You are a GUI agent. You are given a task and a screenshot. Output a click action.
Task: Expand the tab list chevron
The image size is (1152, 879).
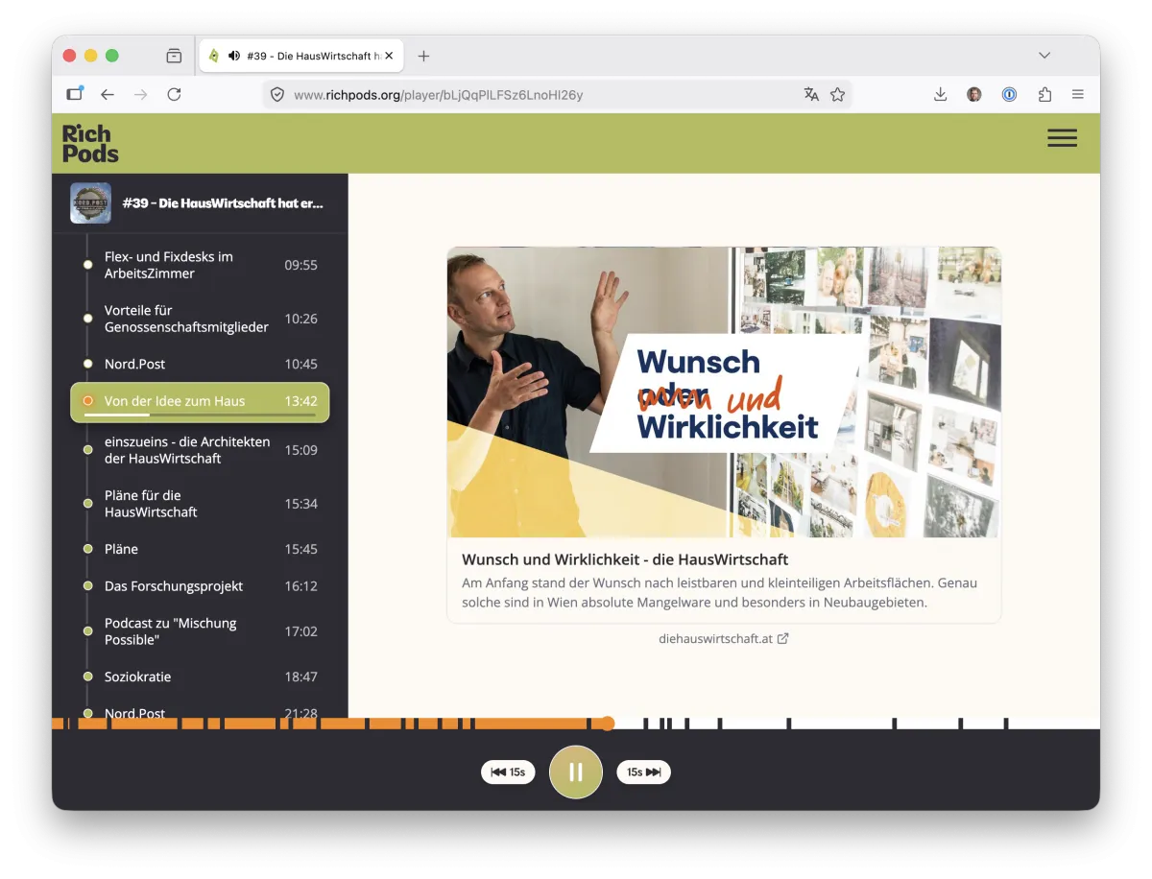1044,55
